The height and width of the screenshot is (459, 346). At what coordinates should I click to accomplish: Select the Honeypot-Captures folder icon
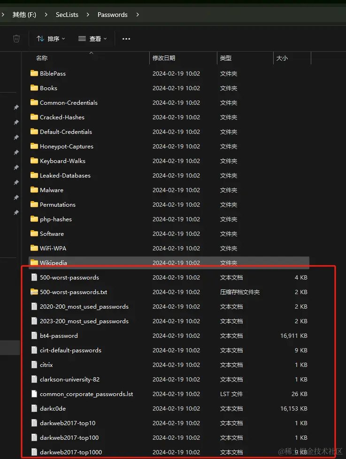[34, 146]
